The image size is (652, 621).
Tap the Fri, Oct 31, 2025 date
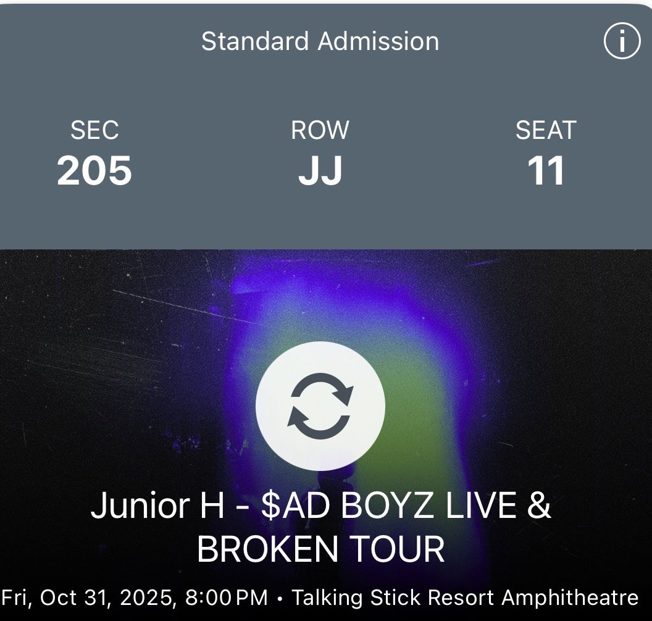(x=88, y=598)
